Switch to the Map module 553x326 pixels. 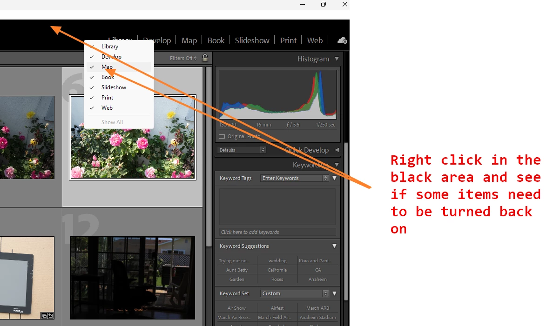point(189,40)
